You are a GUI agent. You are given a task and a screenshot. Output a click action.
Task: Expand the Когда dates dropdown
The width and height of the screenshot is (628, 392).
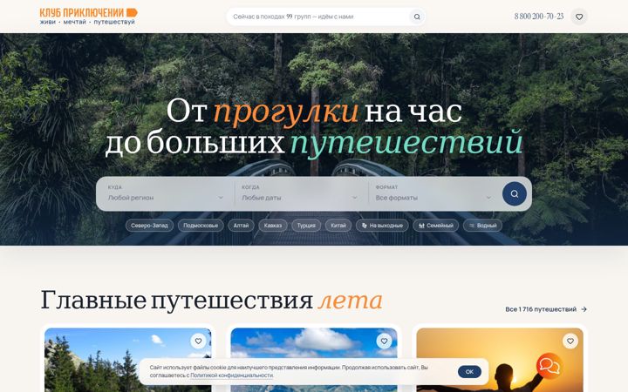pyautogui.click(x=299, y=193)
